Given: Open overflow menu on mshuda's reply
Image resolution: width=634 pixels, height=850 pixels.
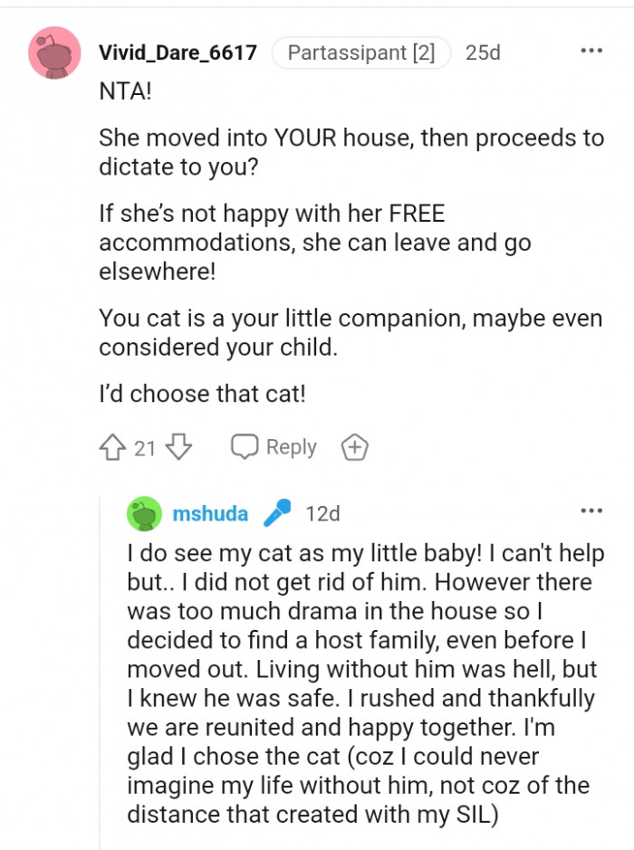Looking at the screenshot, I should tap(592, 510).
